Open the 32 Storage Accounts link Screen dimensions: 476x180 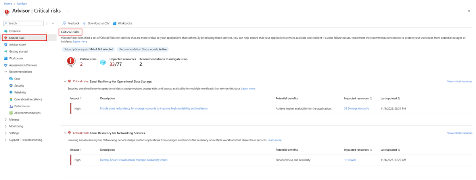pos(357,108)
